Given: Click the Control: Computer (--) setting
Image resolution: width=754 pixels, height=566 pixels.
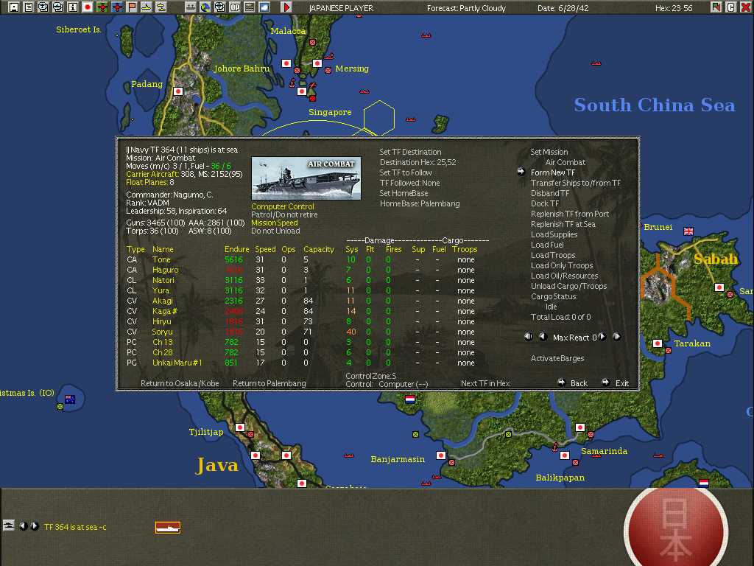Looking at the screenshot, I should click(387, 384).
